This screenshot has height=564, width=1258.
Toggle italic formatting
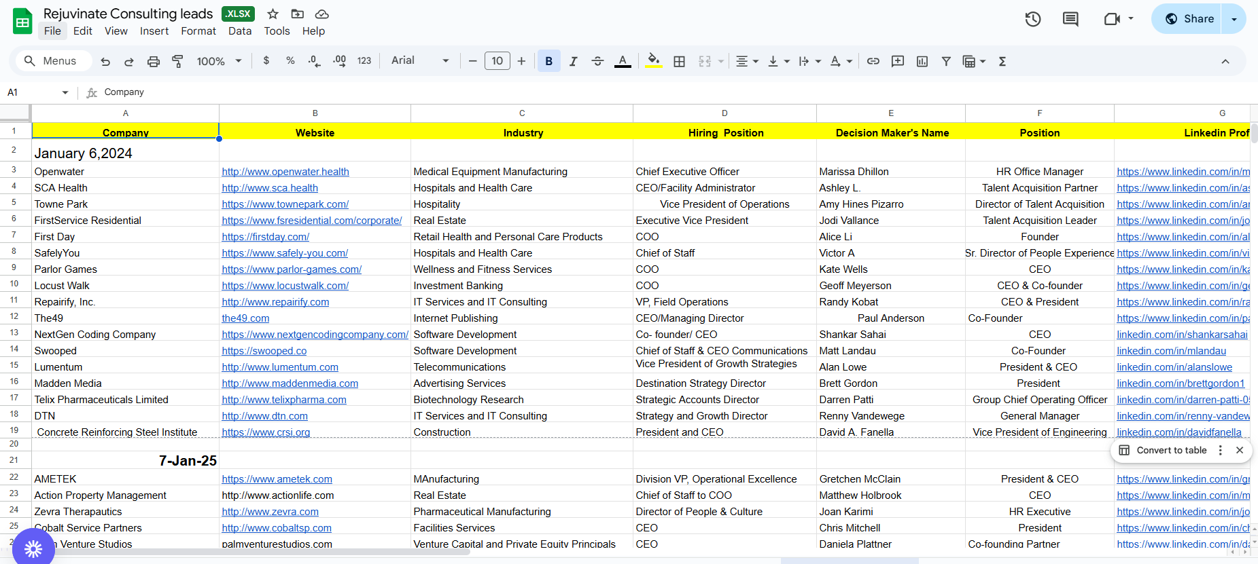(573, 61)
